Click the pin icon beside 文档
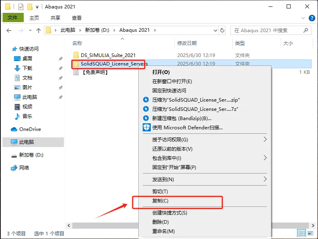This screenshot has width=318, height=239. pos(60,78)
